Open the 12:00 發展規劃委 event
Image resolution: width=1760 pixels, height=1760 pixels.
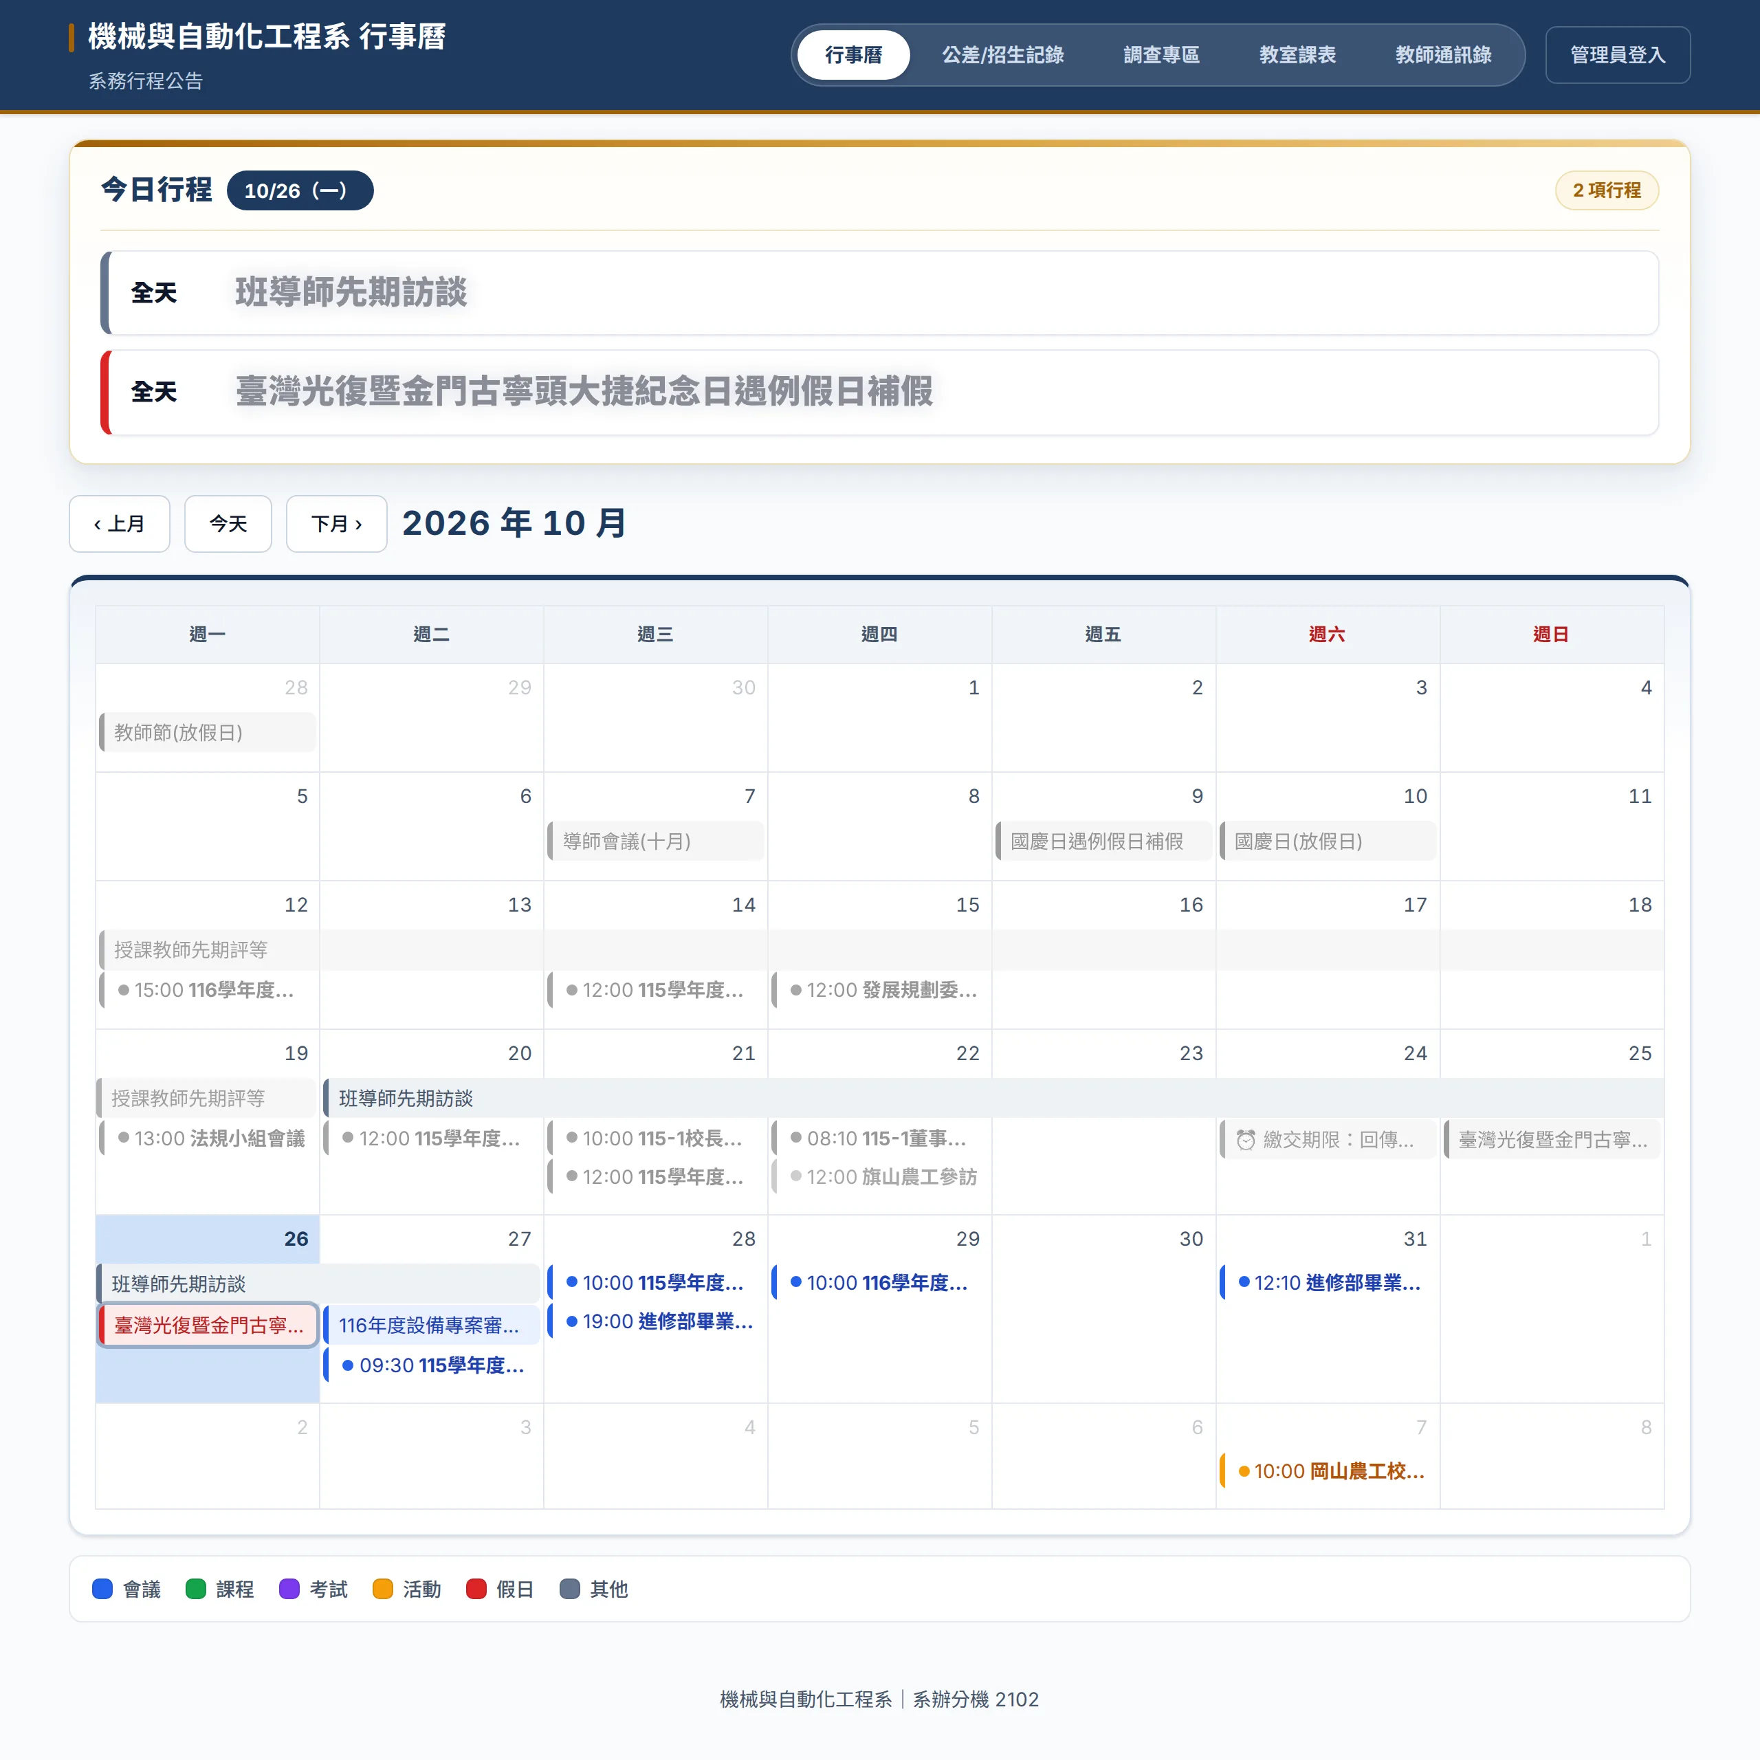pos(880,990)
